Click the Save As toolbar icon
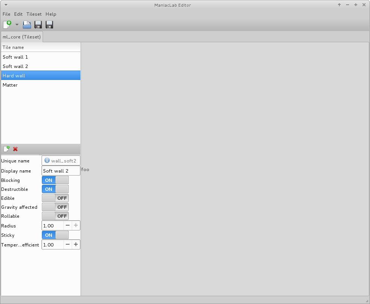 pyautogui.click(x=49, y=25)
